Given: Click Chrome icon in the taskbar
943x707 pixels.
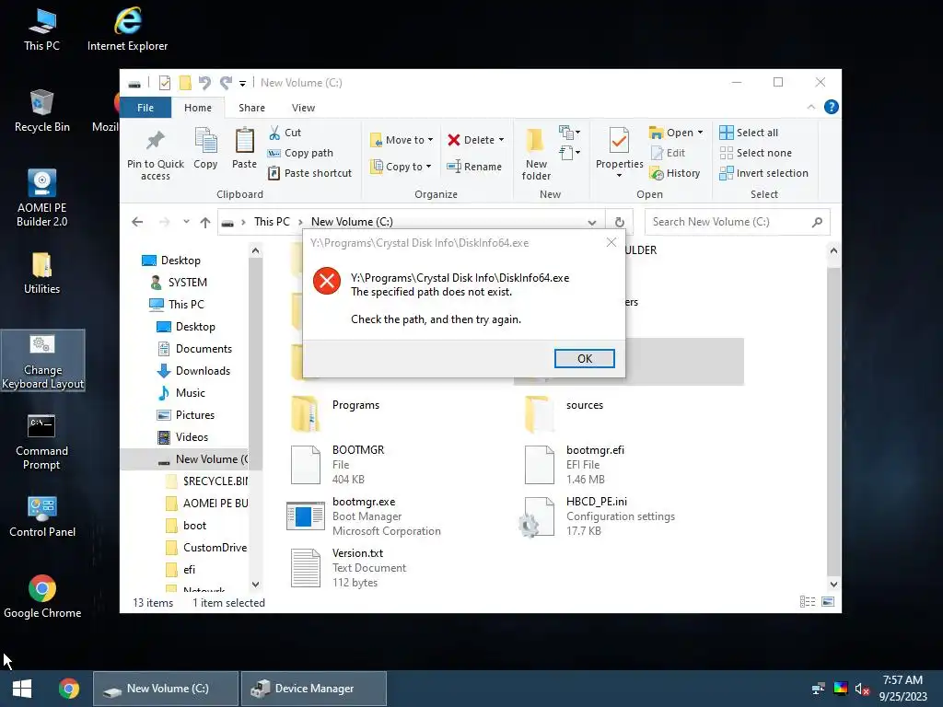Looking at the screenshot, I should coord(68,689).
